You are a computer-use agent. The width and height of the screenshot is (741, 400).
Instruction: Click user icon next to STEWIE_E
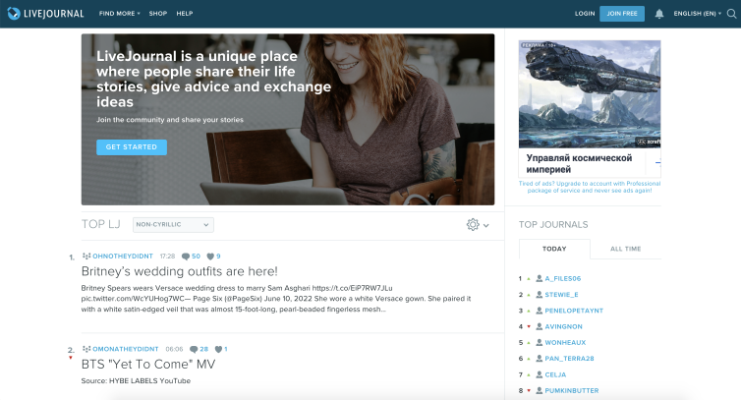pos(539,295)
